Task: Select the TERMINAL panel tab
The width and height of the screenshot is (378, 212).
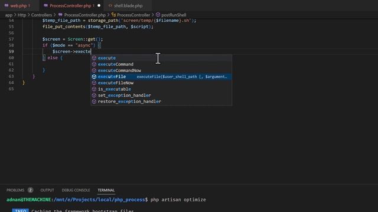Action: click(x=106, y=190)
